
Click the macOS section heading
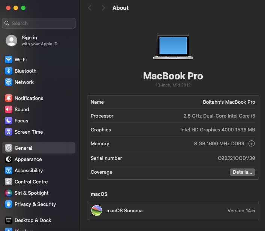click(x=99, y=194)
